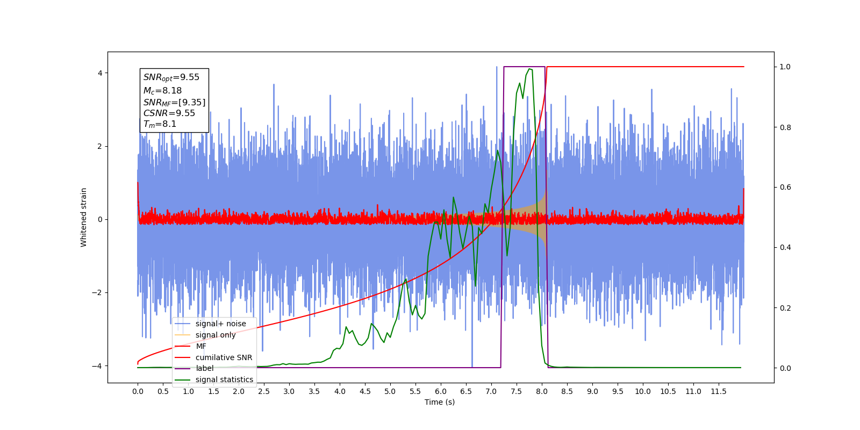The height and width of the screenshot is (430, 860).
Task: Click the SNRMF=[9.35] annotation line
Action: click(x=174, y=102)
